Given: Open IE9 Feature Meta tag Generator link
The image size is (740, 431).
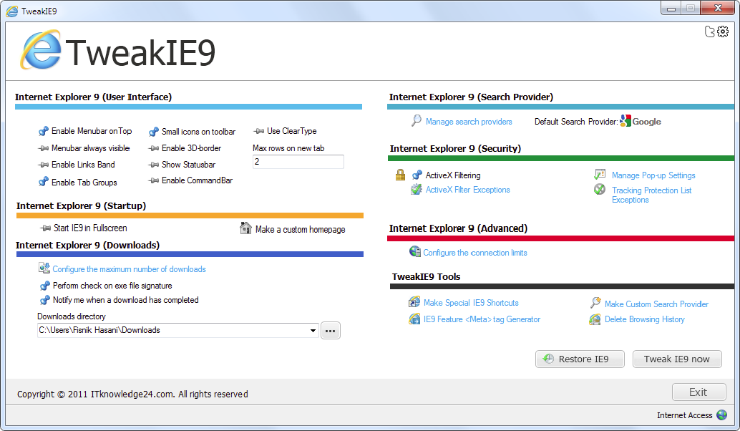Looking at the screenshot, I should point(482,319).
